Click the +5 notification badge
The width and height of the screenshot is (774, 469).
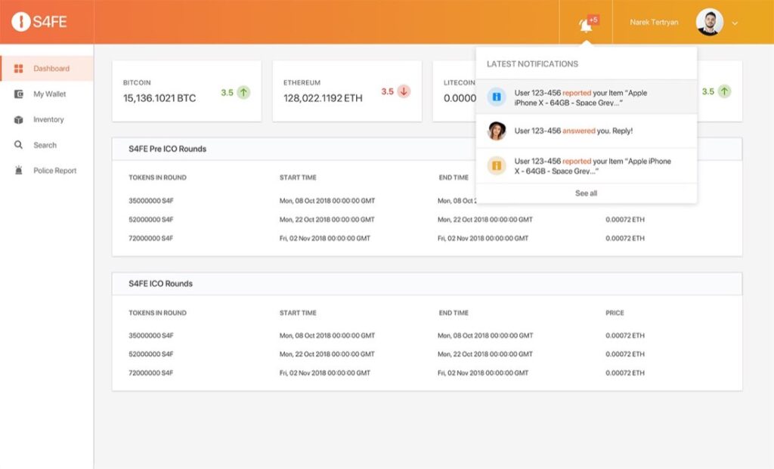tap(593, 20)
